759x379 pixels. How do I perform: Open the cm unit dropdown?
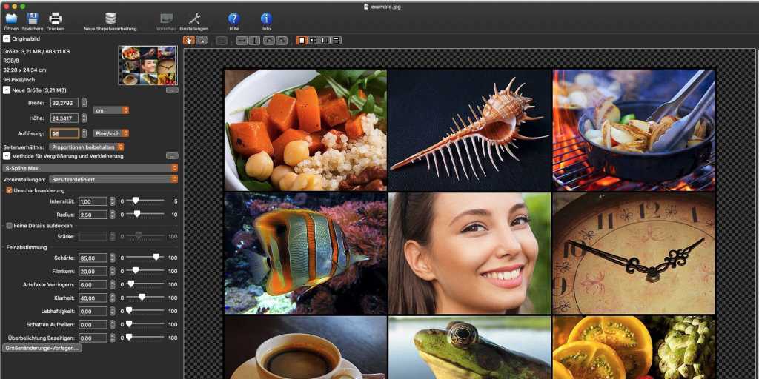pyautogui.click(x=111, y=110)
